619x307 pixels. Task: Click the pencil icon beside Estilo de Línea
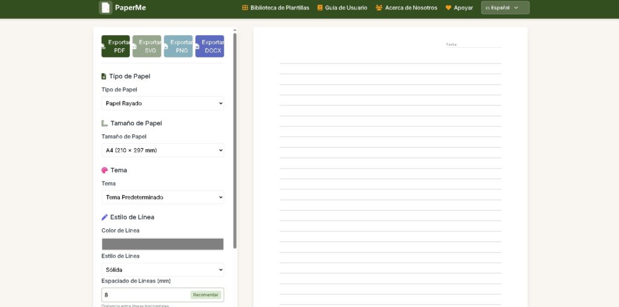(x=105, y=217)
